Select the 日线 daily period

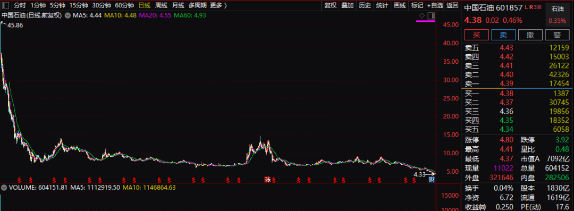145,5
